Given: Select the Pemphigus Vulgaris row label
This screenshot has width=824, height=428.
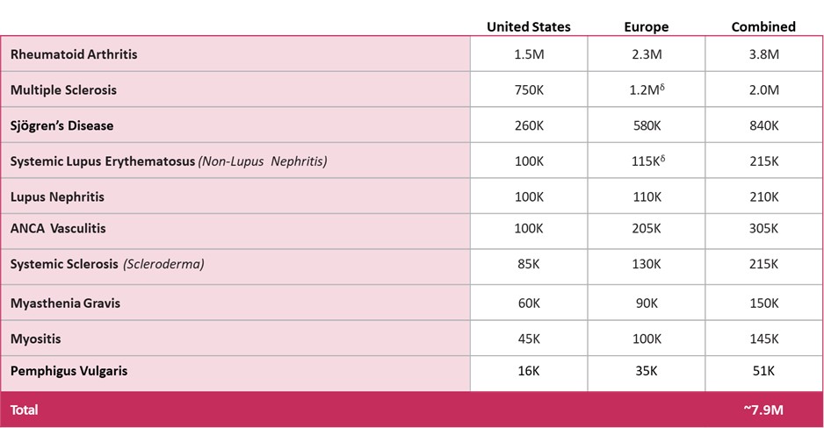Looking at the screenshot, I should click(x=69, y=371).
